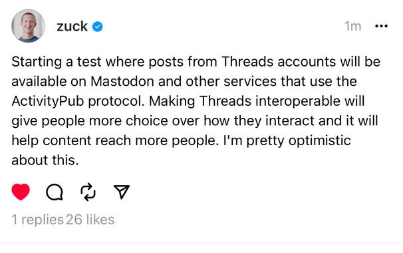Screen dimensions: 403x253
Task: Open the reply speech bubble icon
Action: 55,192
